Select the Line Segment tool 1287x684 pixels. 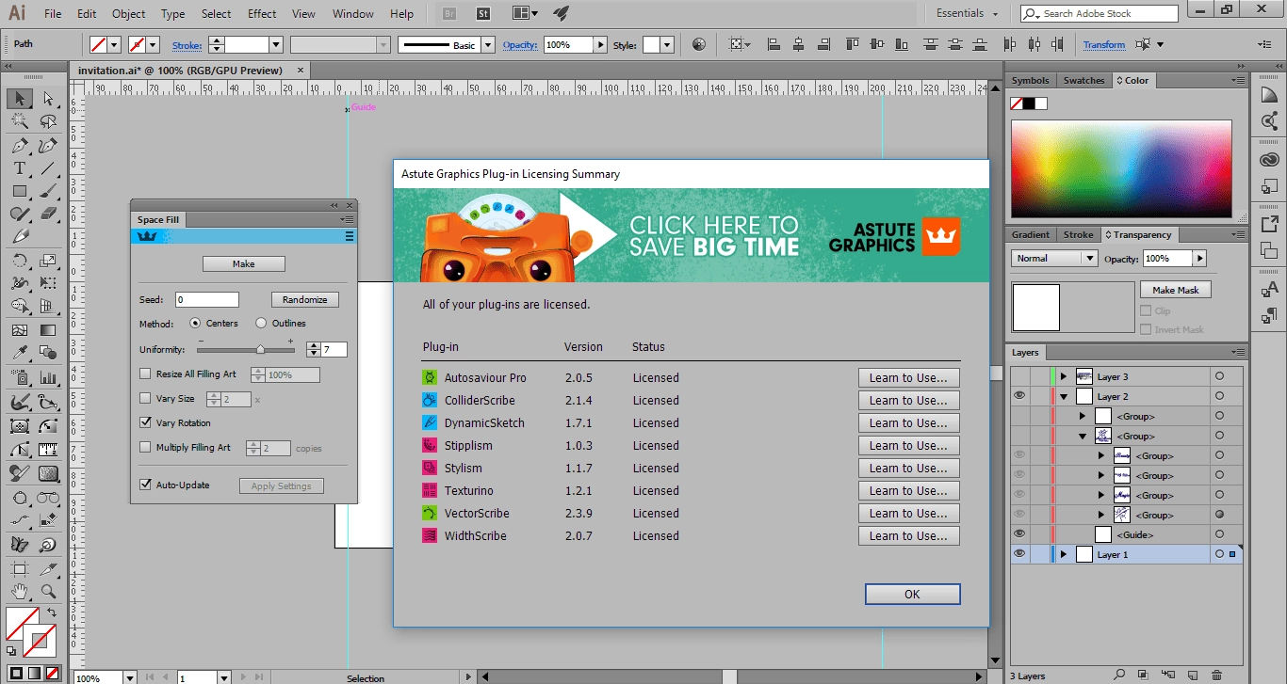point(48,168)
